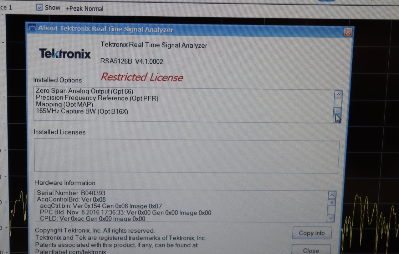This screenshot has width=399, height=254.
Task: Click the 'Restricted License' text
Action: click(142, 77)
